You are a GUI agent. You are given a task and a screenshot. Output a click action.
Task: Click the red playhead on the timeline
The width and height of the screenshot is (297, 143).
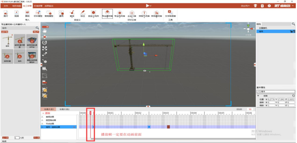(91, 113)
